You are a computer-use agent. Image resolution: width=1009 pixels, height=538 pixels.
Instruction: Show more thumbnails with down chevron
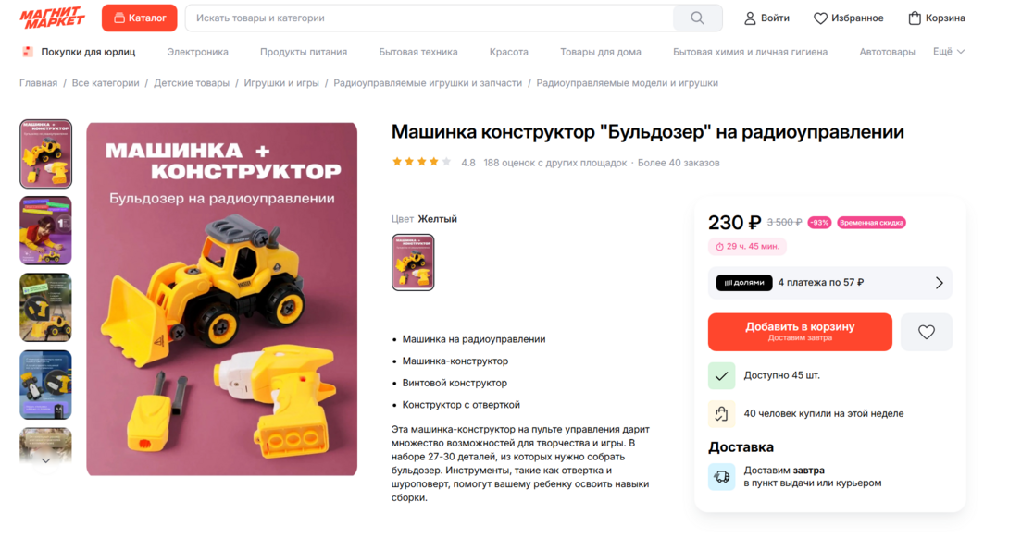45,460
